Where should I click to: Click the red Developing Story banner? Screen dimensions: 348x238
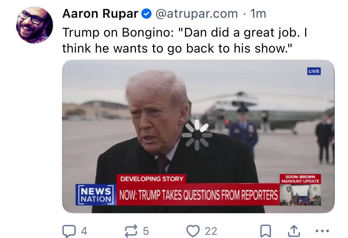[x=152, y=179]
